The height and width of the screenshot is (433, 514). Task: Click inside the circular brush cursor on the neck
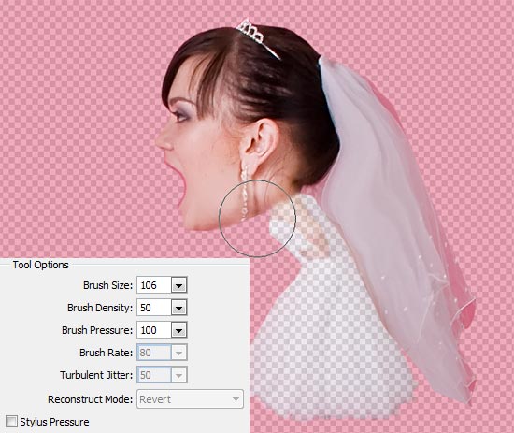257,219
